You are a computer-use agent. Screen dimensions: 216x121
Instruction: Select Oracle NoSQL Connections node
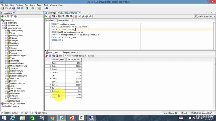pyautogui.click(x=15, y=104)
